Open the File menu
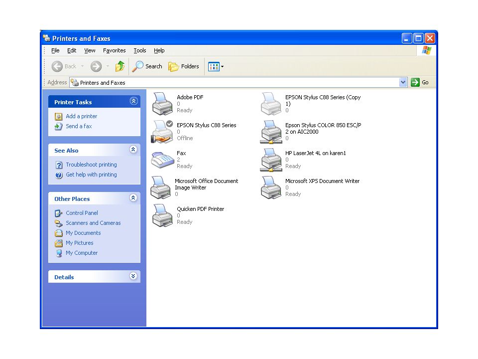This screenshot has height=359, width=478. 55,50
